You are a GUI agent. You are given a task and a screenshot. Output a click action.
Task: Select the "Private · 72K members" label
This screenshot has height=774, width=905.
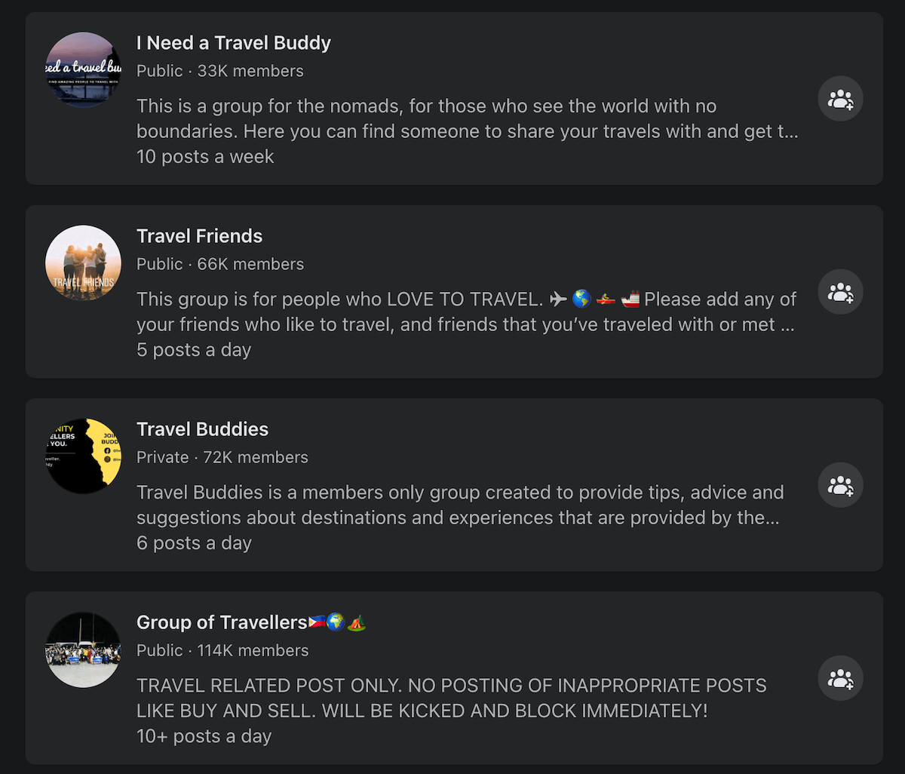point(222,457)
